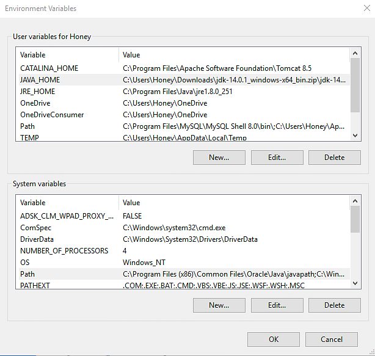Dismiss dialog with Cancel button
Image resolution: width=375 pixels, height=356 pixels.
332,340
